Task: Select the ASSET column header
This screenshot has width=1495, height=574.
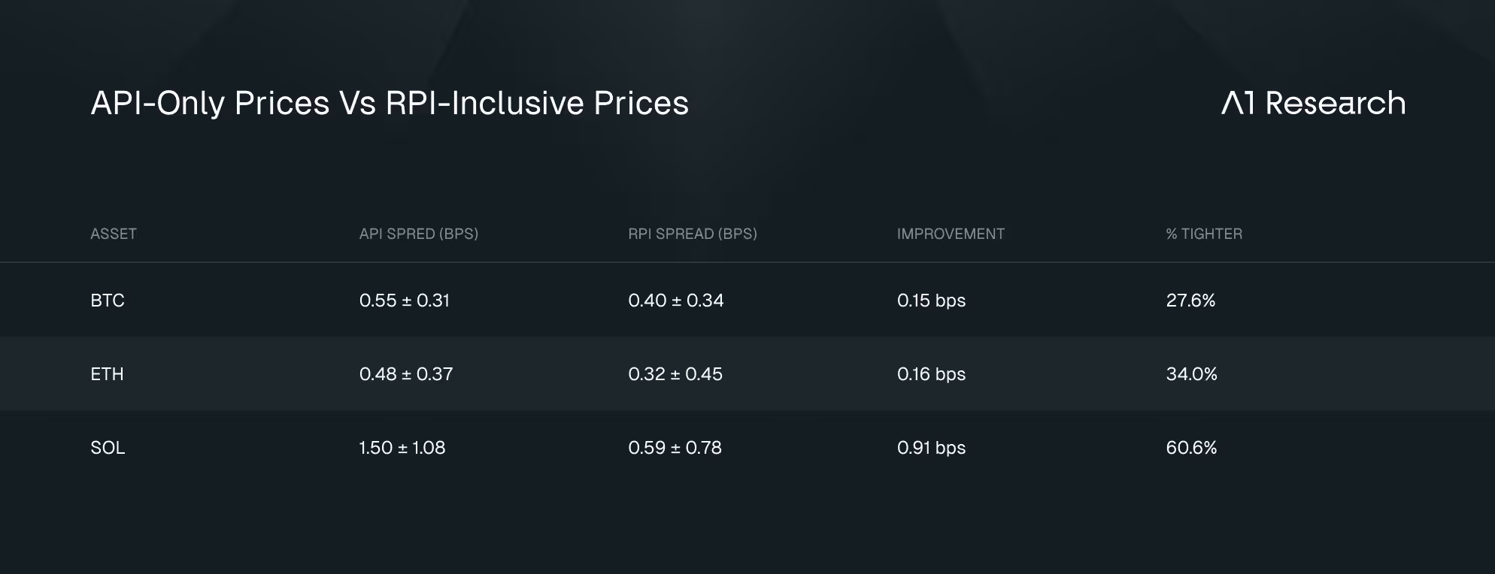Action: click(x=114, y=234)
